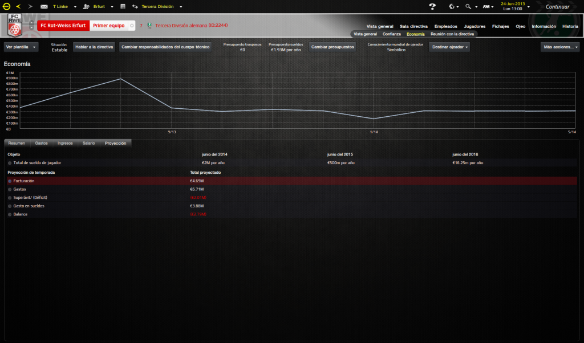Image resolution: width=584 pixels, height=343 pixels.
Task: Open the Football Manager main menu logo
Action: [6, 6]
